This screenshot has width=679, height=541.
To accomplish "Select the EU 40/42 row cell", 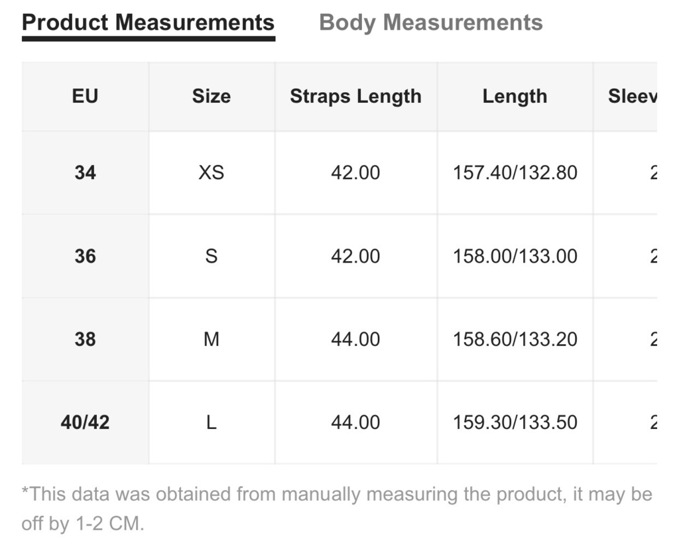I will 86,422.
